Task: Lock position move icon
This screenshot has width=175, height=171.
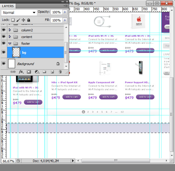Action: 23,20
